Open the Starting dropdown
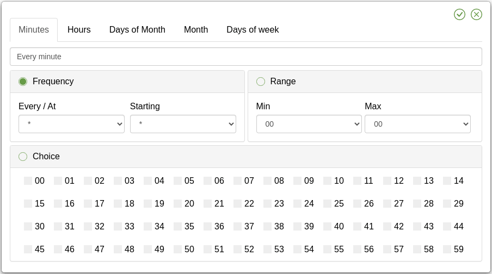The image size is (492, 274). coord(183,124)
